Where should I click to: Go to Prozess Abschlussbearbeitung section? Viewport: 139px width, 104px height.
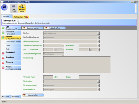pyautogui.click(x=11, y=68)
